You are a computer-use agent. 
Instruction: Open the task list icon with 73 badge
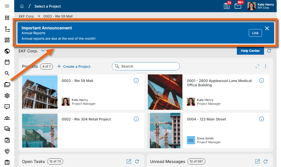coord(227,6)
